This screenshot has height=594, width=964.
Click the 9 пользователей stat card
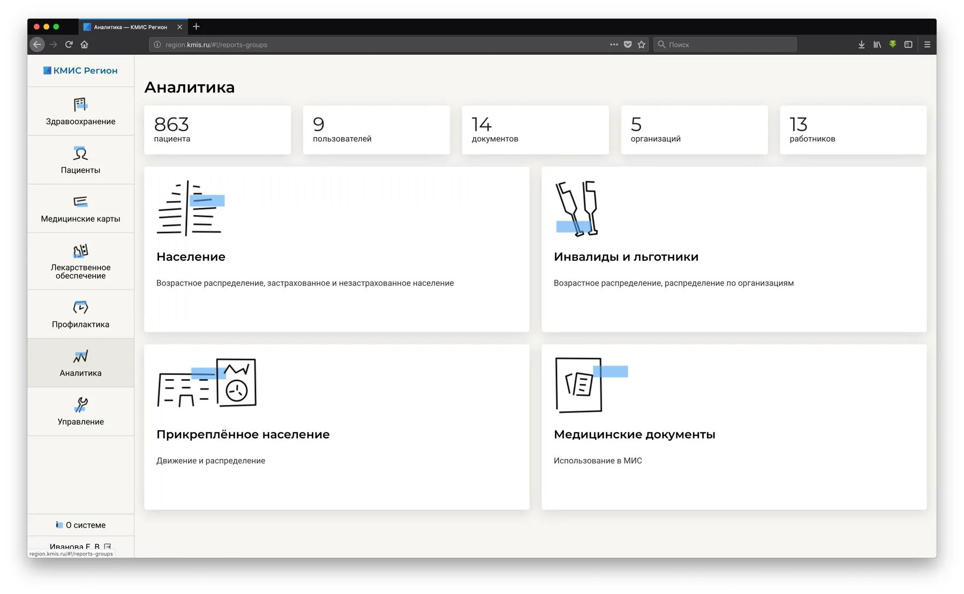point(376,130)
